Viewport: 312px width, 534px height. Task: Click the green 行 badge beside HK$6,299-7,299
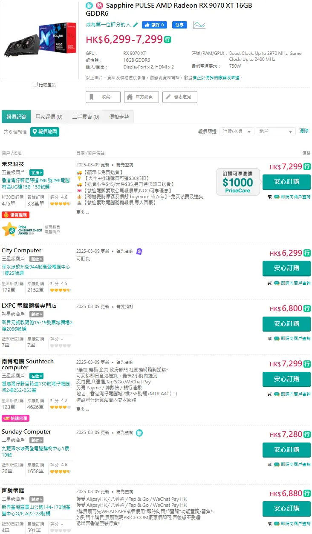(168, 40)
